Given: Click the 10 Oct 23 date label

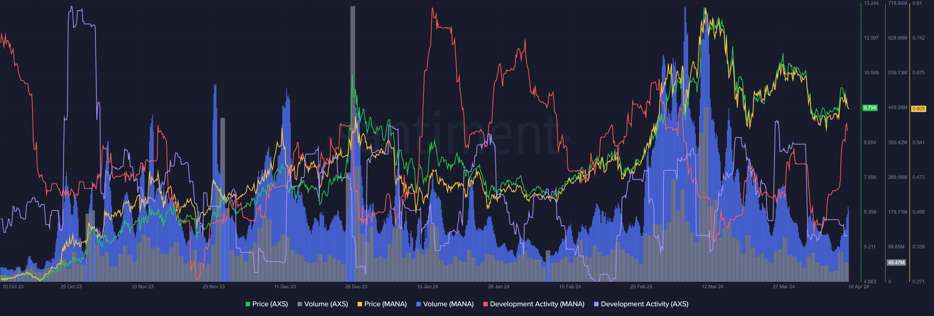Looking at the screenshot, I should (13, 286).
